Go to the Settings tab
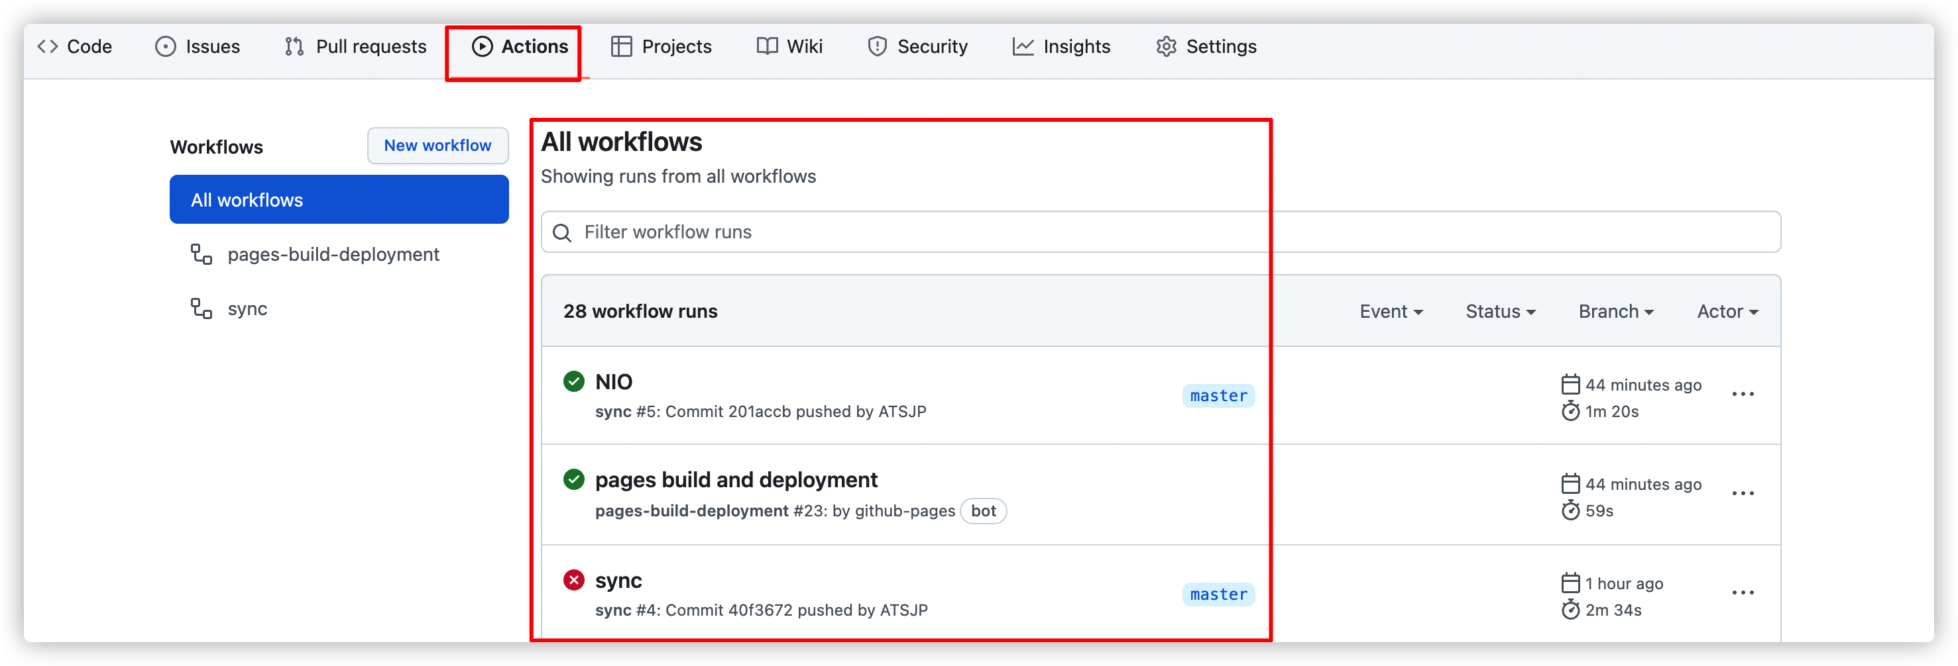Viewport: 1958px width, 666px height. click(x=1206, y=46)
